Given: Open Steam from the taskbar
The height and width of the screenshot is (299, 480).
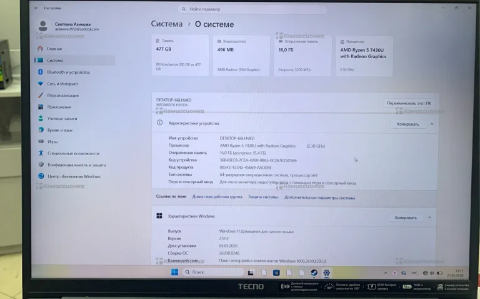Looking at the screenshot, I should pos(314,273).
